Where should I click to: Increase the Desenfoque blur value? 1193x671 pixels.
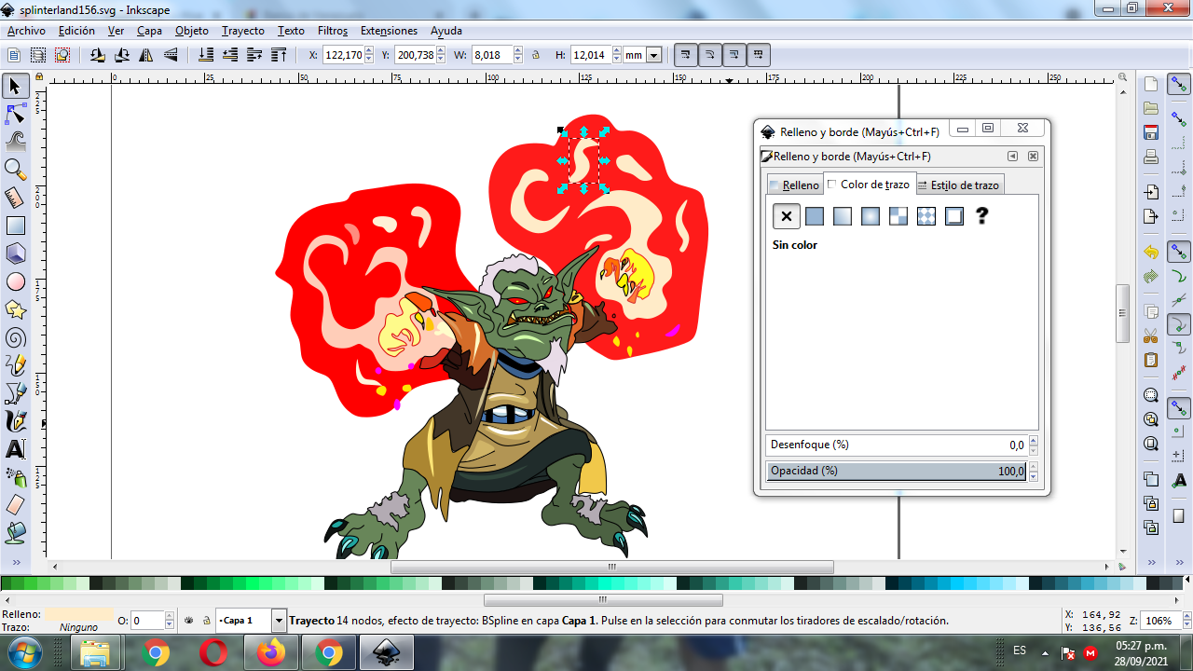(1033, 441)
